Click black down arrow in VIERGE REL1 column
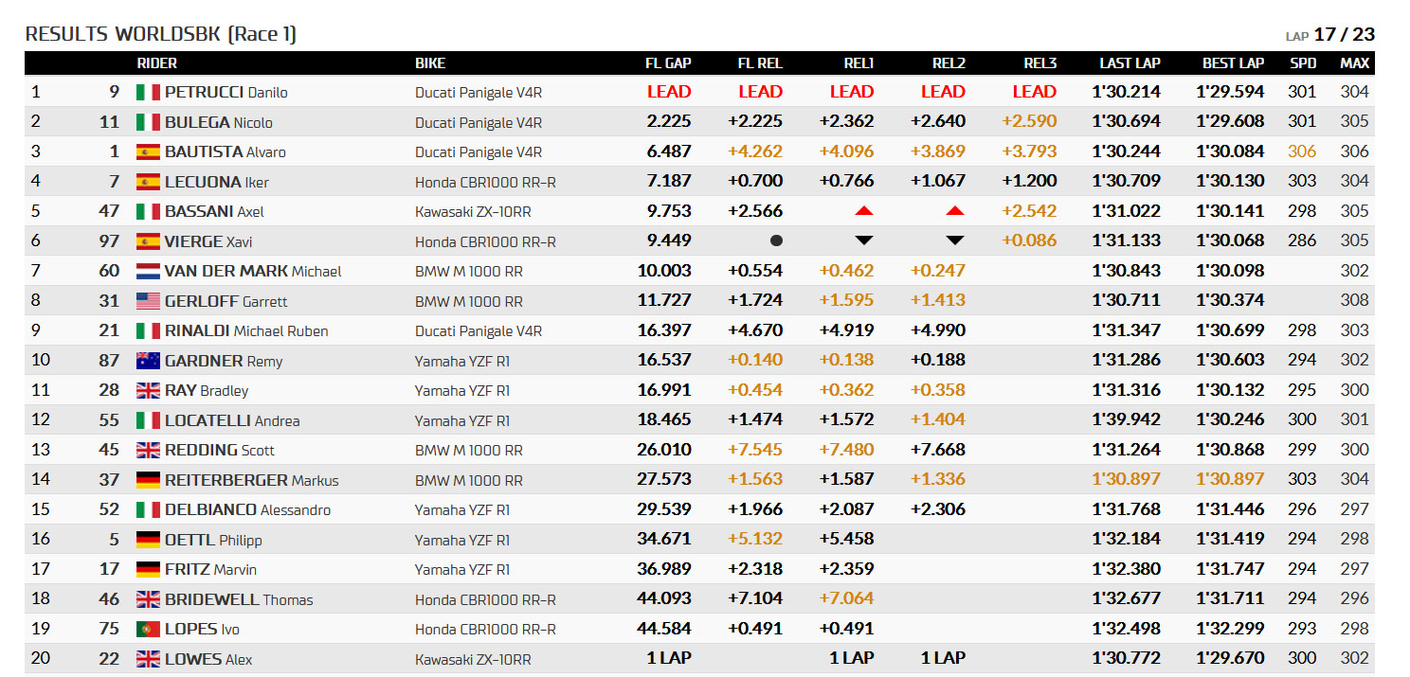 pyautogui.click(x=862, y=241)
